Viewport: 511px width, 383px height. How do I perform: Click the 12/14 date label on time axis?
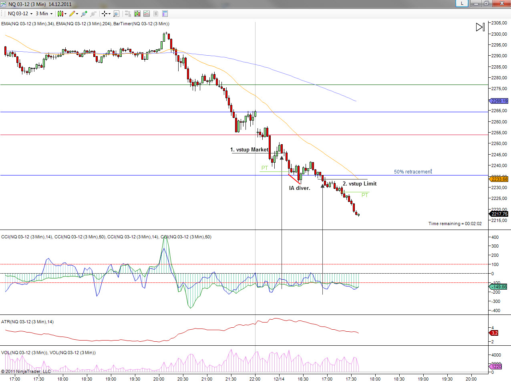pos(279,379)
